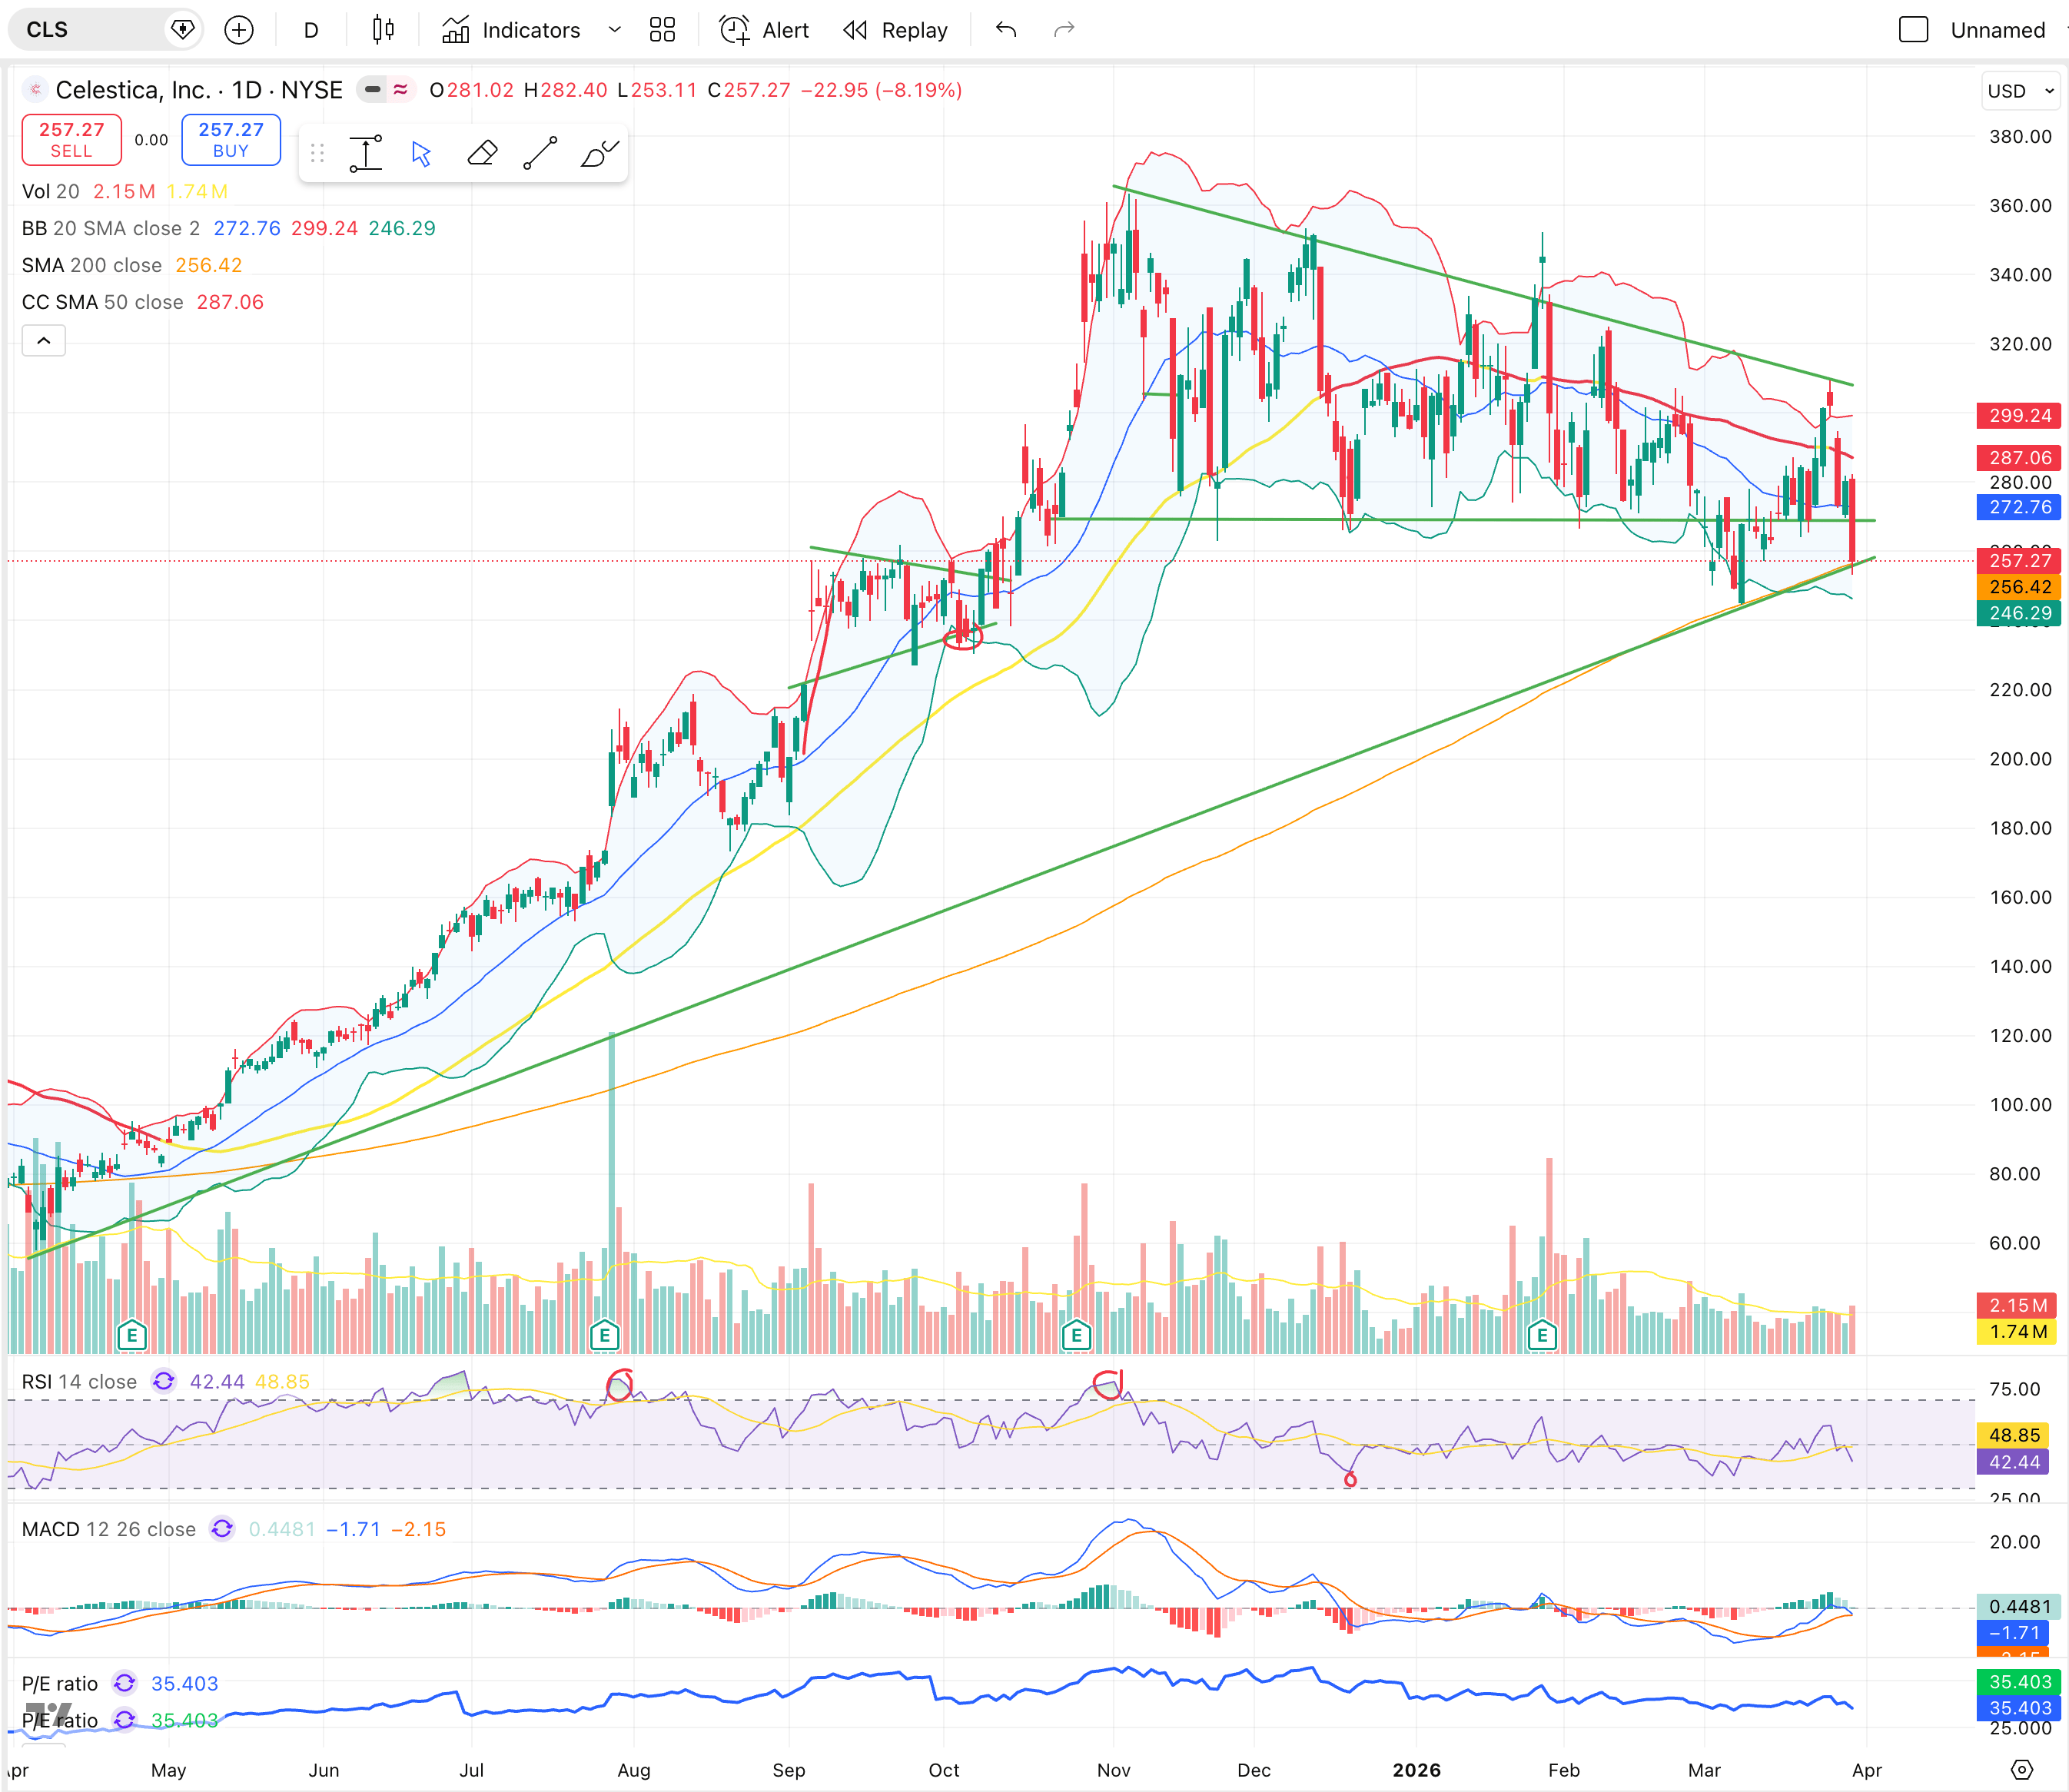Open the USD currency dropdown
The height and width of the screenshot is (1792, 2069).
pyautogui.click(x=2019, y=91)
